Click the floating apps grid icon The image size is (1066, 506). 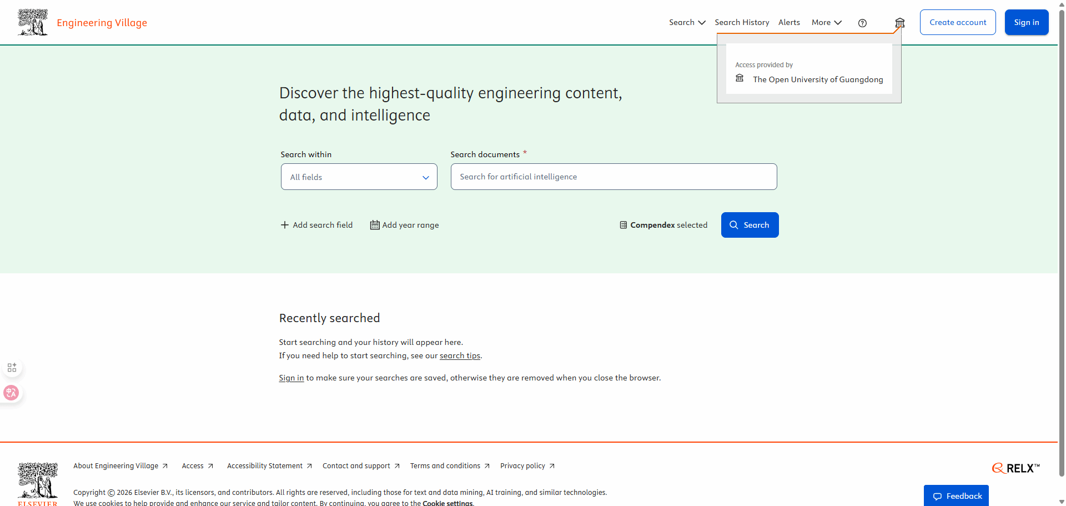point(12,368)
